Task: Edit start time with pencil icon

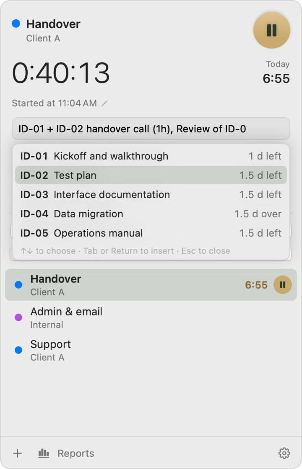Action: pyautogui.click(x=104, y=103)
